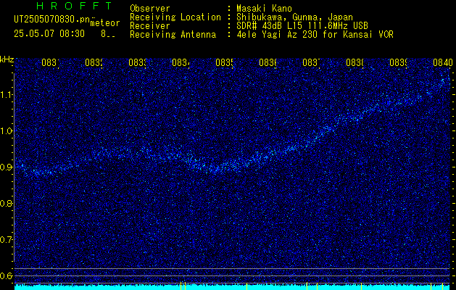Click the 0.8 kHz axis label

click(6, 203)
